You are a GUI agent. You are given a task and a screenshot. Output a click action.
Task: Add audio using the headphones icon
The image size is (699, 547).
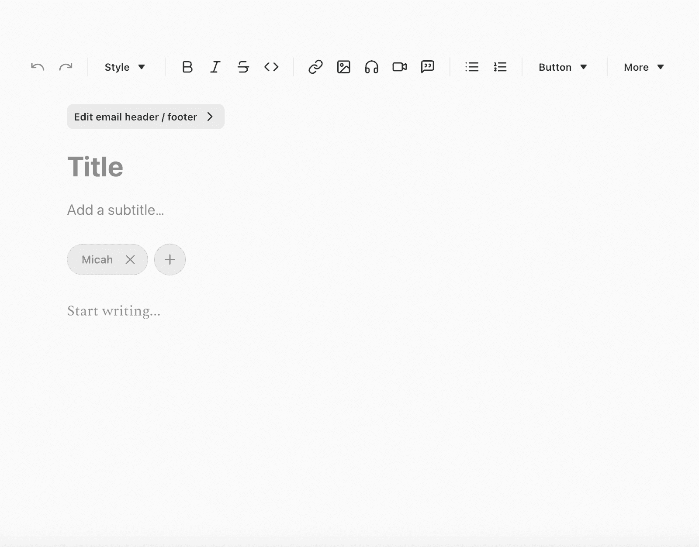pos(371,67)
